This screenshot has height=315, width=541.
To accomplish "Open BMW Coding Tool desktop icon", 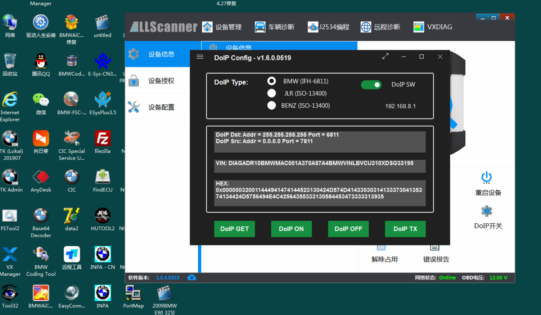I will point(41,261).
